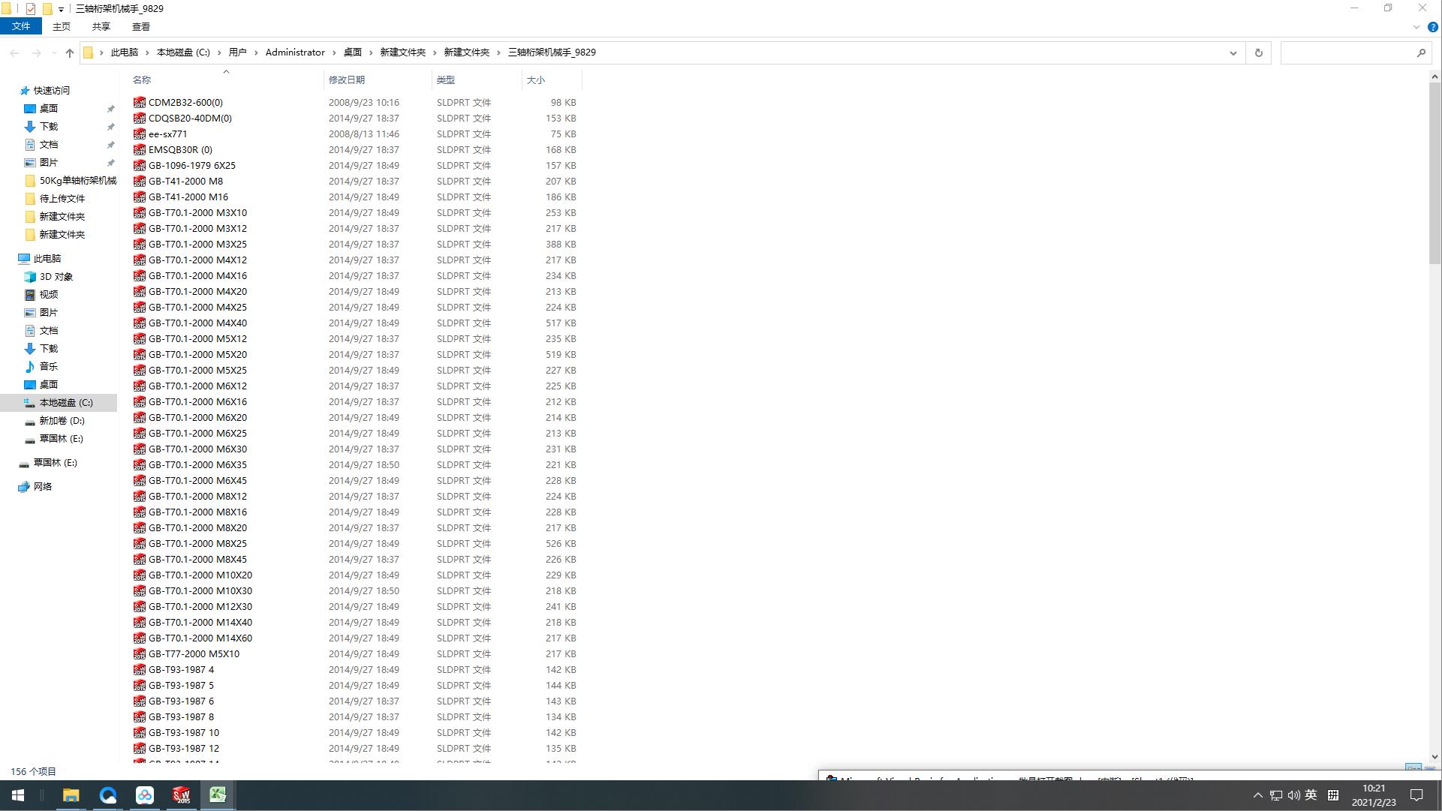The image size is (1442, 811).
Task: Open the 文件 menu
Action: (x=21, y=26)
